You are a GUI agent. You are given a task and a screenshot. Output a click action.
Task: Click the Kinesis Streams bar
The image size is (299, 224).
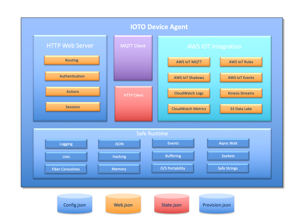click(241, 93)
